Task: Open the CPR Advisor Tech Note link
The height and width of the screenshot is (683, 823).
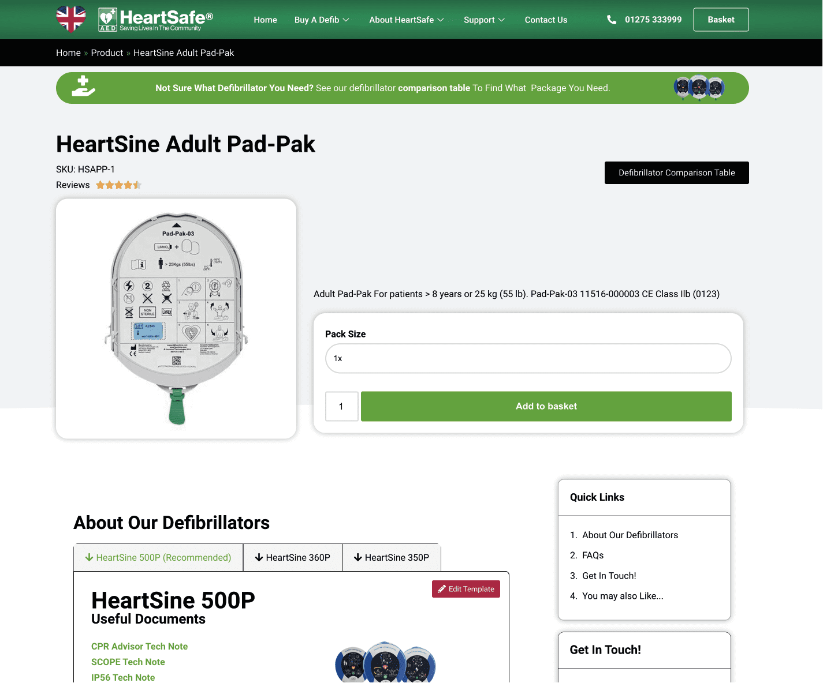Action: (139, 646)
